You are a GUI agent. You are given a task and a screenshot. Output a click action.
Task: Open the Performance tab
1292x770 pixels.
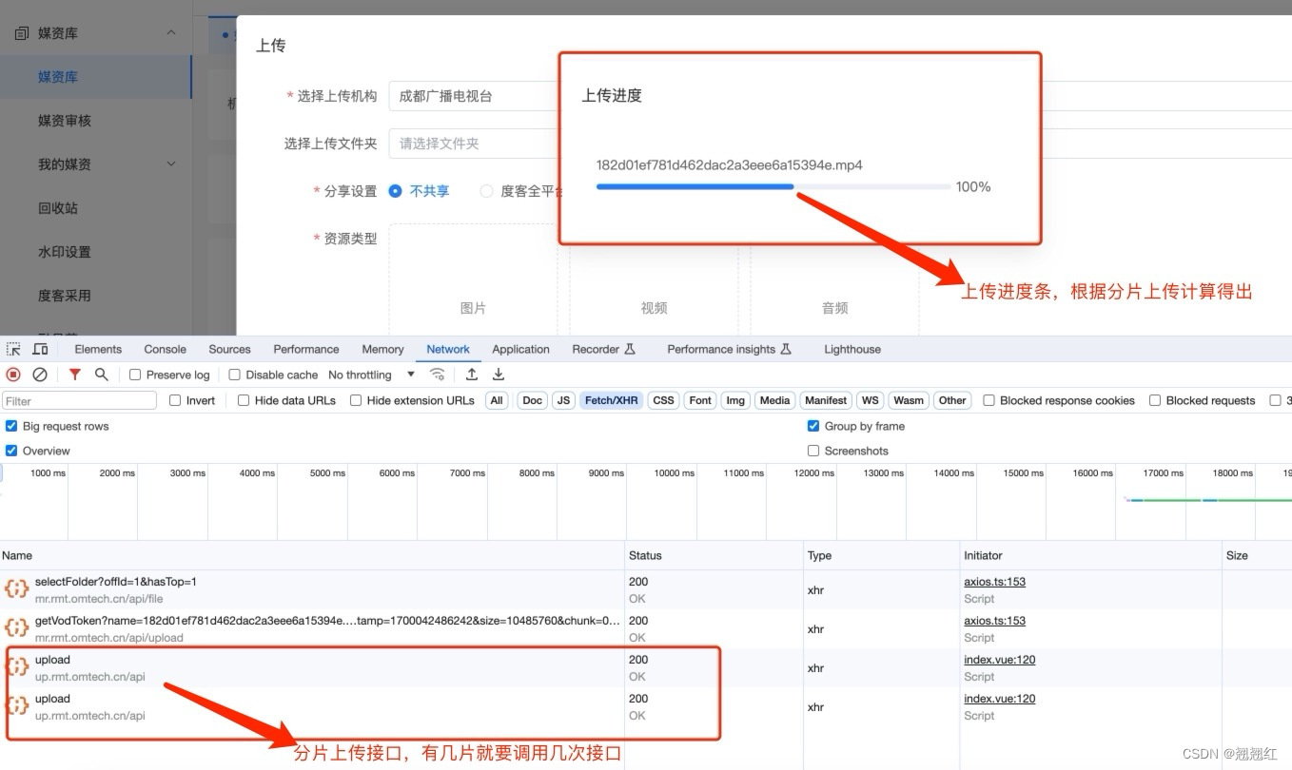tap(306, 349)
